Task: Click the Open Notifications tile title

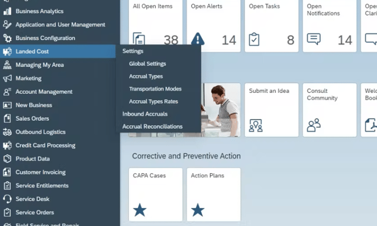Action: pos(323,10)
